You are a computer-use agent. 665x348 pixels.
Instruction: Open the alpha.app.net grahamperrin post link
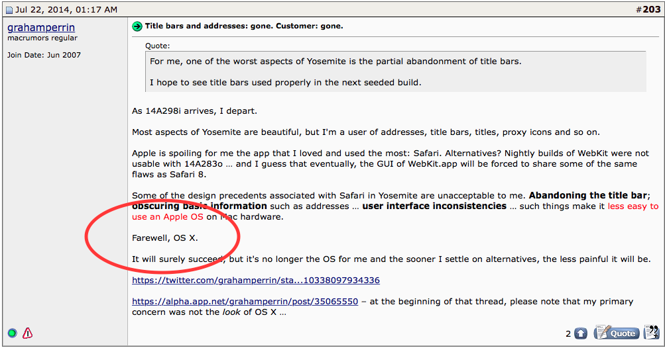(245, 302)
